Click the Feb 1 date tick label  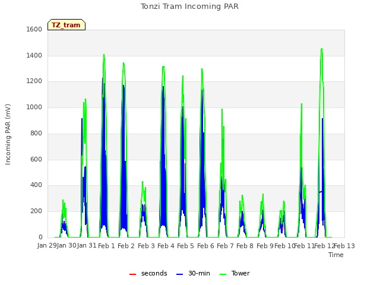click(106, 246)
